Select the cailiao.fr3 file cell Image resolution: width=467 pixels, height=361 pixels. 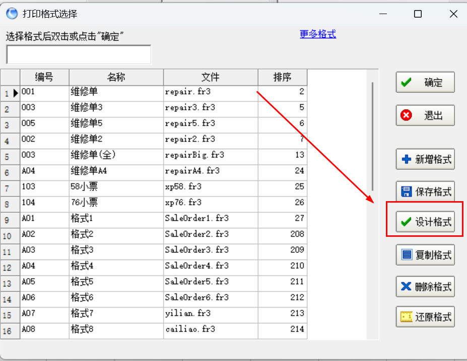211,331
